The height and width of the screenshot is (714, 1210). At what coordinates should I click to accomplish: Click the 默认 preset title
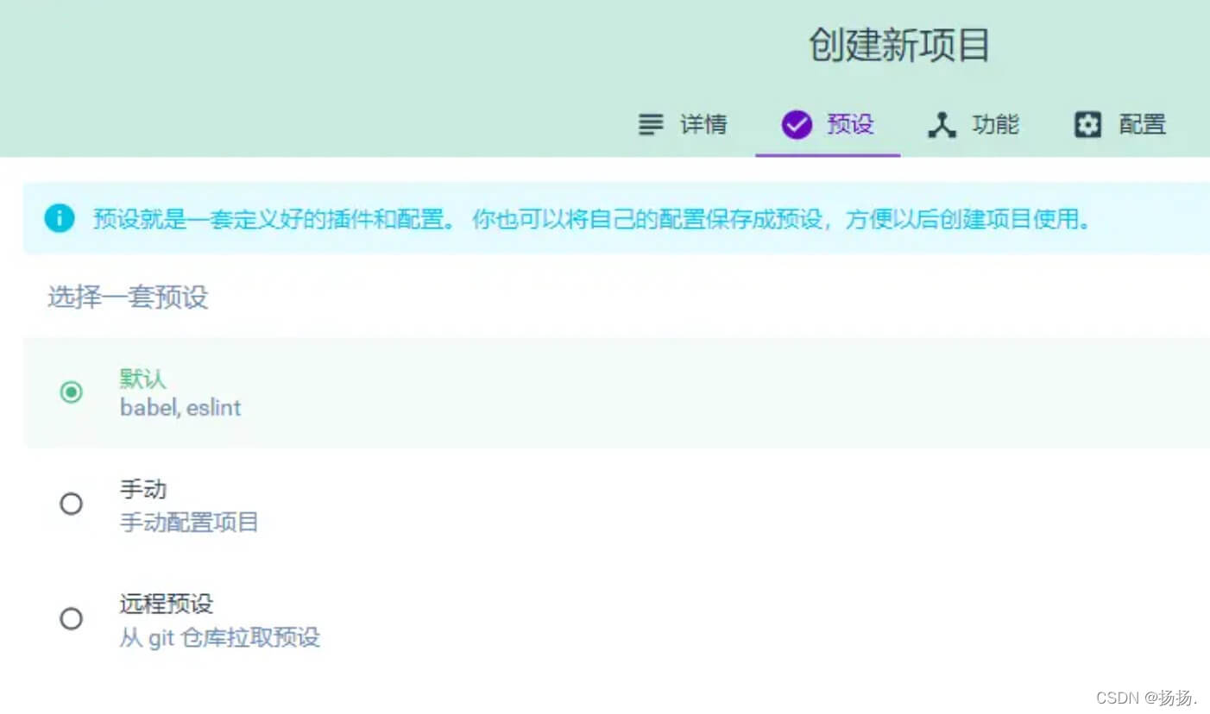142,379
